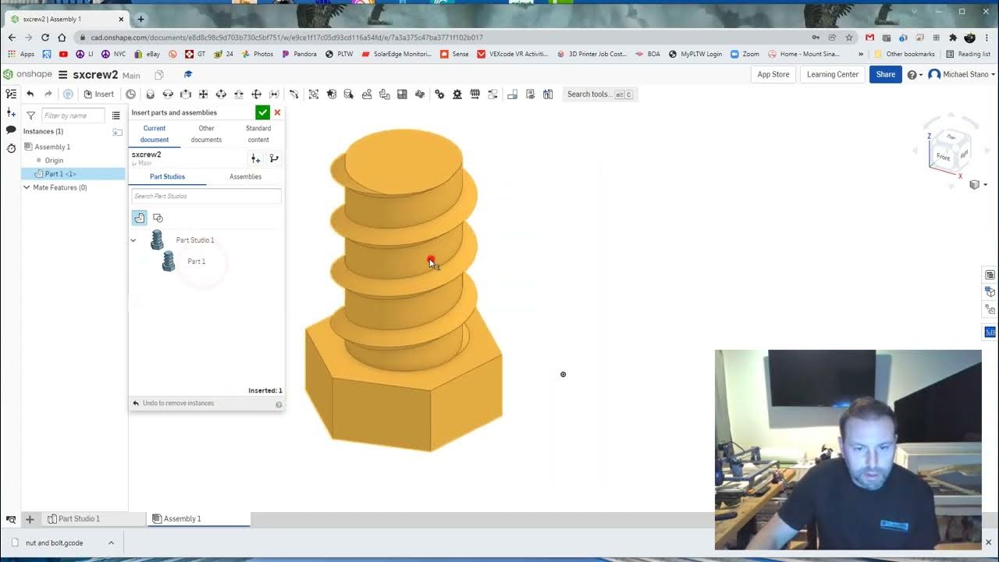Select the Fastened mate tool

[x=150, y=94]
